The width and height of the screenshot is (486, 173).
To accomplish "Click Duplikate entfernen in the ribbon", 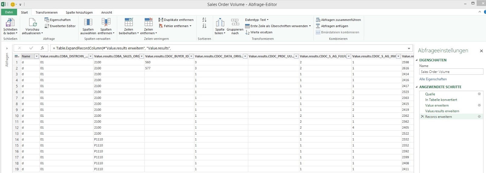I will (x=176, y=20).
